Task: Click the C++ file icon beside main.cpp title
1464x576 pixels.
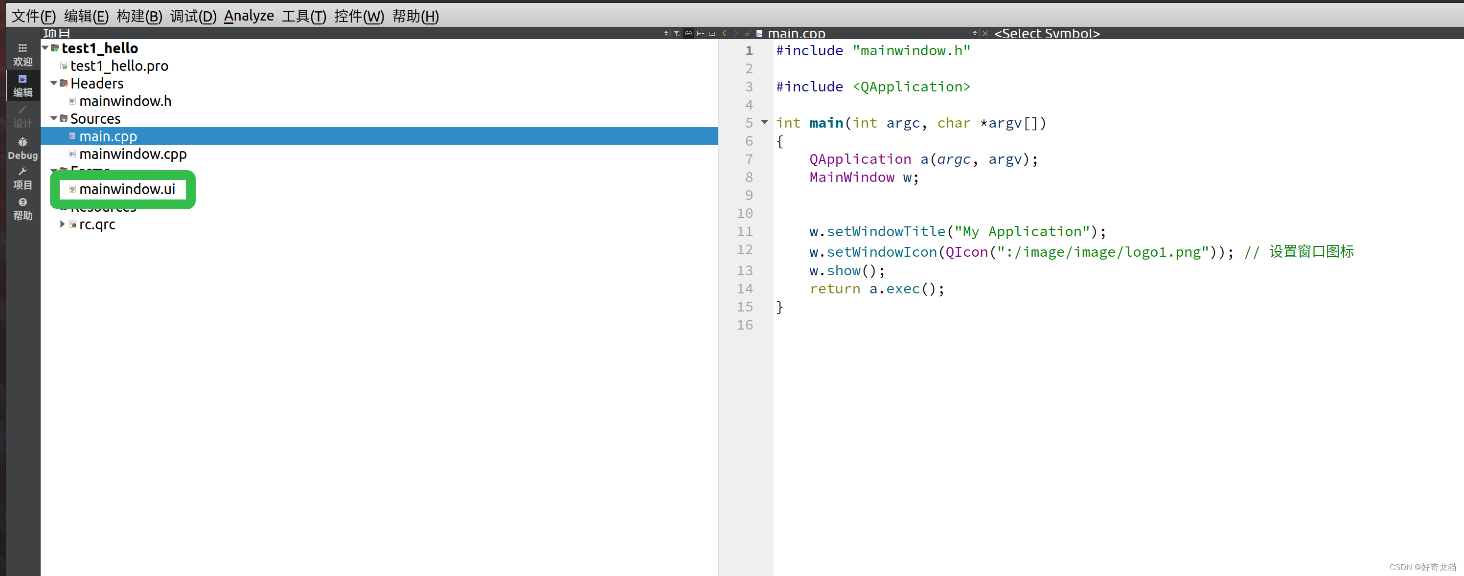Action: pos(759,34)
